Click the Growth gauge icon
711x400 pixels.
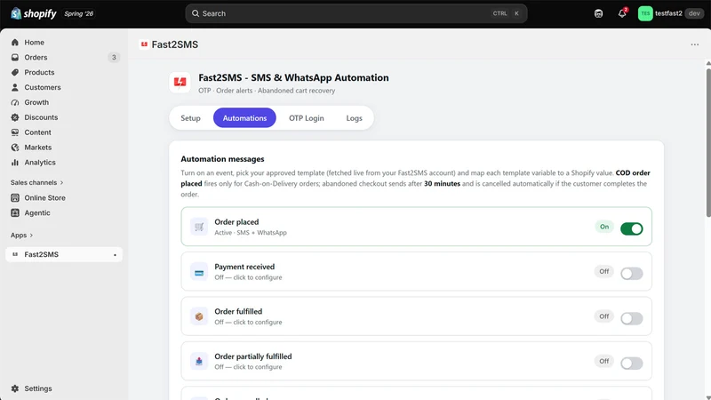click(15, 102)
